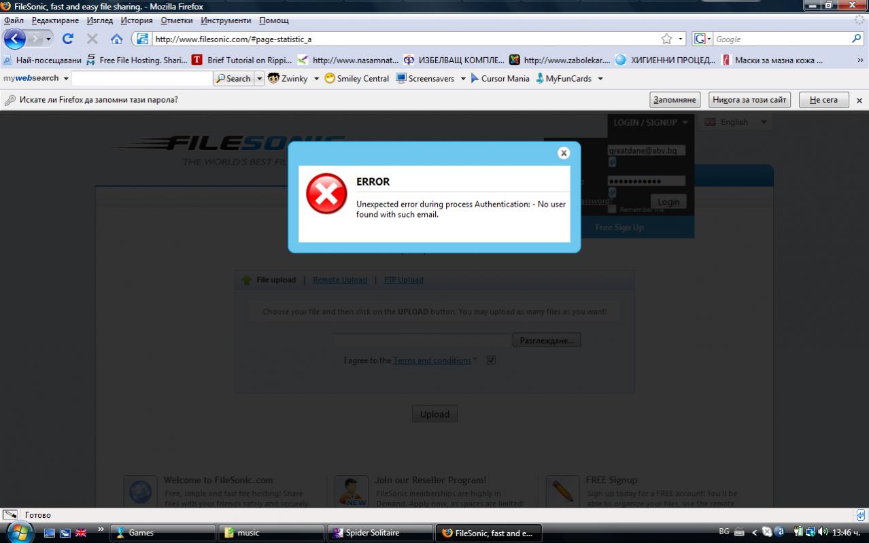Click the stop loading X icon
The image size is (869, 543).
click(x=92, y=39)
